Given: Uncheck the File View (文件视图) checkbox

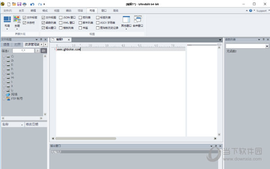Looking at the screenshot, I should point(43,18).
